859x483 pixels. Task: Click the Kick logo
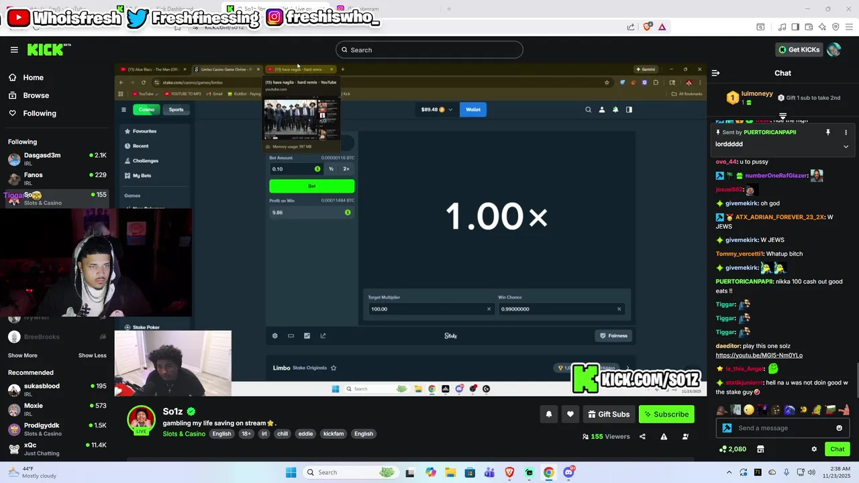point(48,50)
